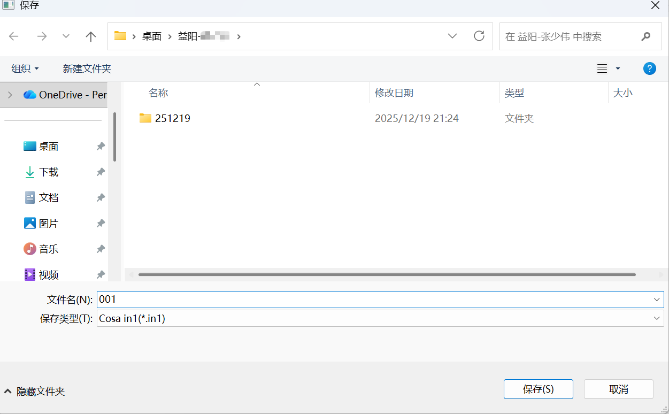Open 下载 in the navigation pane
Image resolution: width=669 pixels, height=414 pixels.
coord(49,172)
